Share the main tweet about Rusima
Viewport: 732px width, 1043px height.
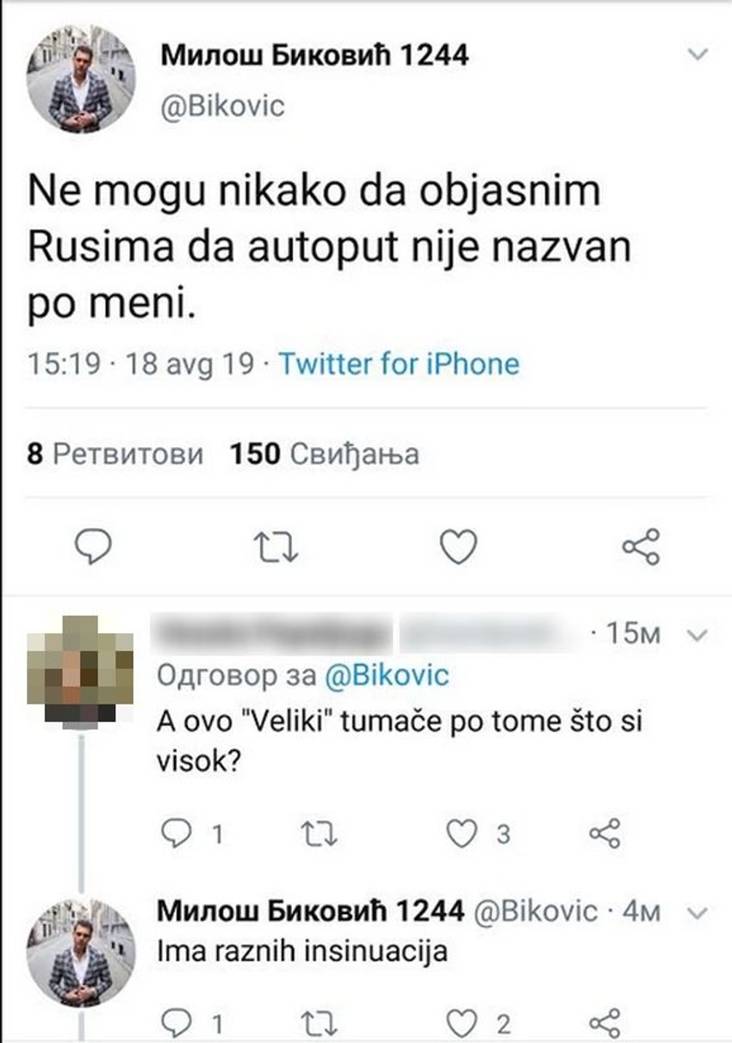tap(641, 546)
